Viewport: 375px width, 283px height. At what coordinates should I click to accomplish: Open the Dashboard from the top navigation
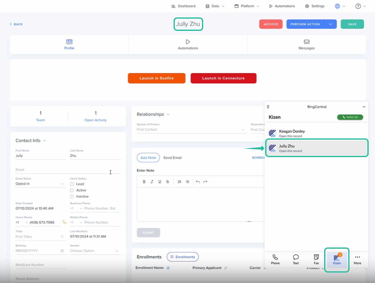(x=183, y=6)
